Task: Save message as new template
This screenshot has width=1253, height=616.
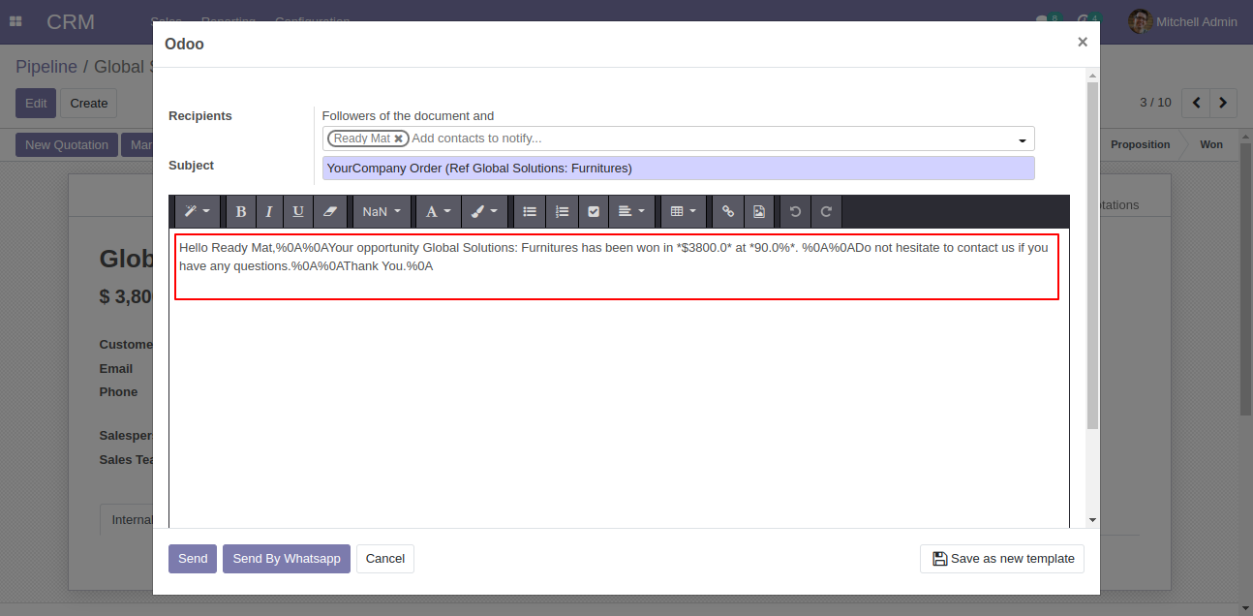Action: (x=1002, y=559)
